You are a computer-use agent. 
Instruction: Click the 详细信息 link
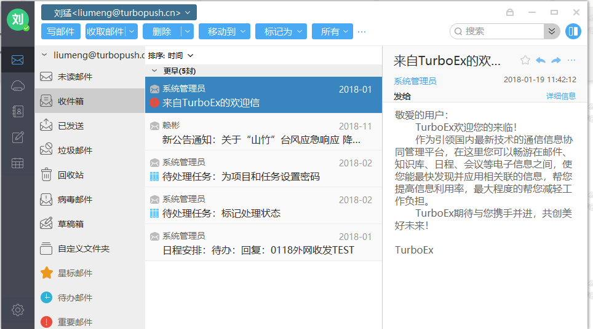click(x=560, y=96)
